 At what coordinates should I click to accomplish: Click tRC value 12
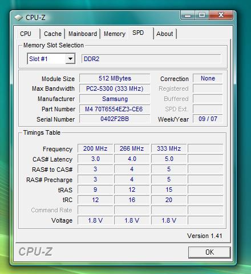coord(95,200)
